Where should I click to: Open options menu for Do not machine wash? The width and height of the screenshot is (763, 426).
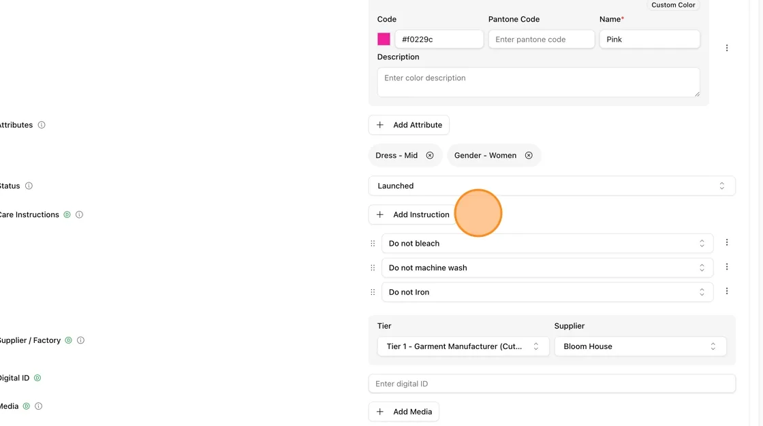[726, 267]
